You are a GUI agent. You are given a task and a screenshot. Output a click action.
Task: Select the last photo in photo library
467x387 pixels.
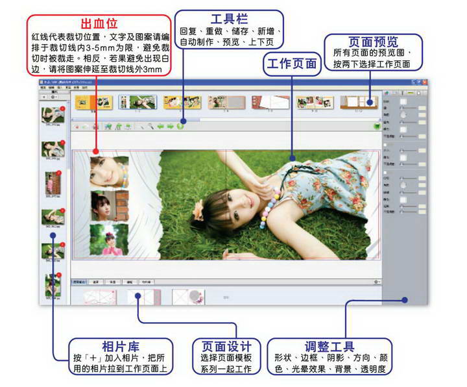(x=53, y=285)
